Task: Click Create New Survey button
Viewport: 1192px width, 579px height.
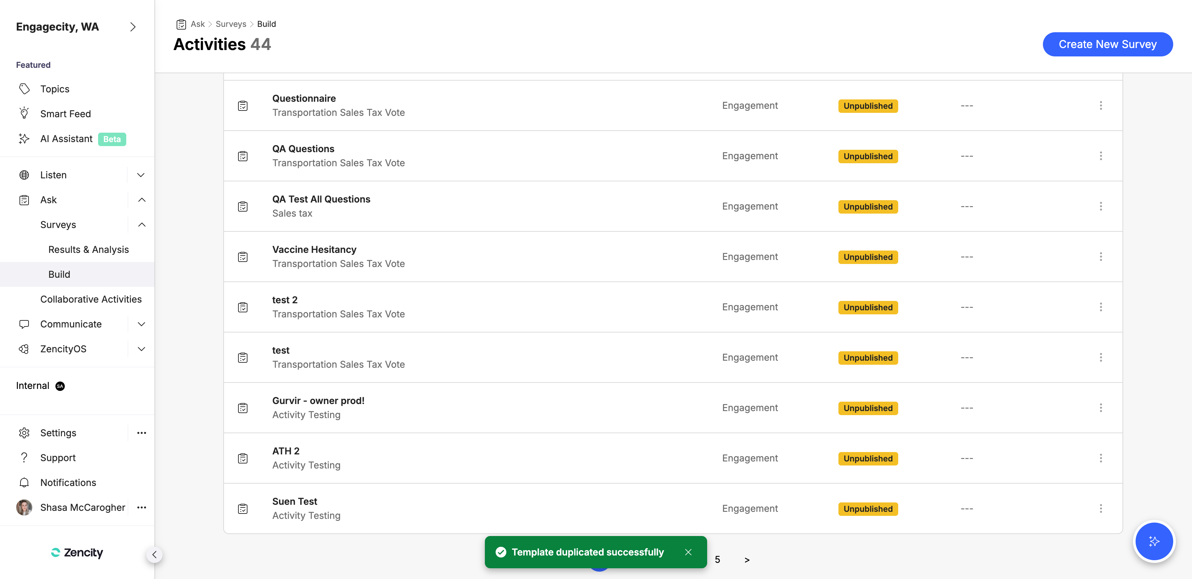Action: coord(1107,44)
